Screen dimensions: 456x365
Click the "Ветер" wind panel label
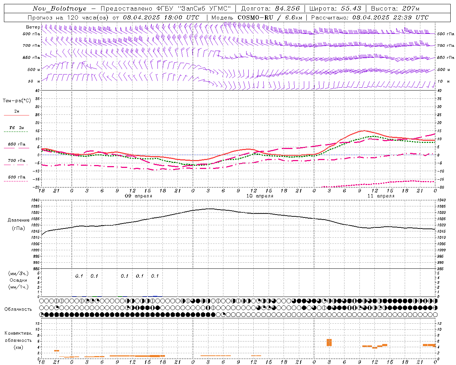pyautogui.click(x=33, y=27)
